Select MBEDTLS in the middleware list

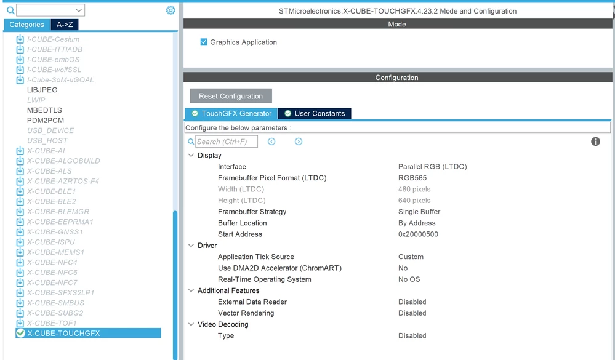[44, 110]
